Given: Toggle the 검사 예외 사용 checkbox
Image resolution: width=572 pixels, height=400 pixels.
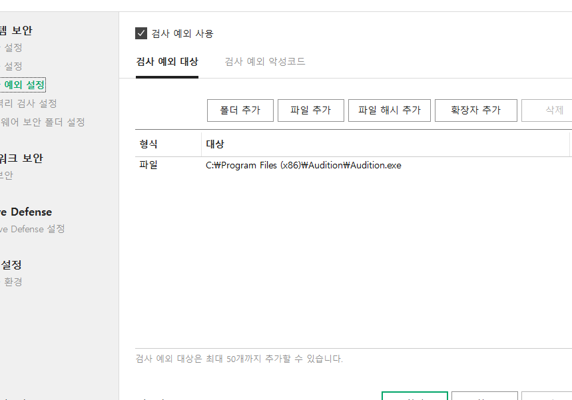Looking at the screenshot, I should 141,33.
